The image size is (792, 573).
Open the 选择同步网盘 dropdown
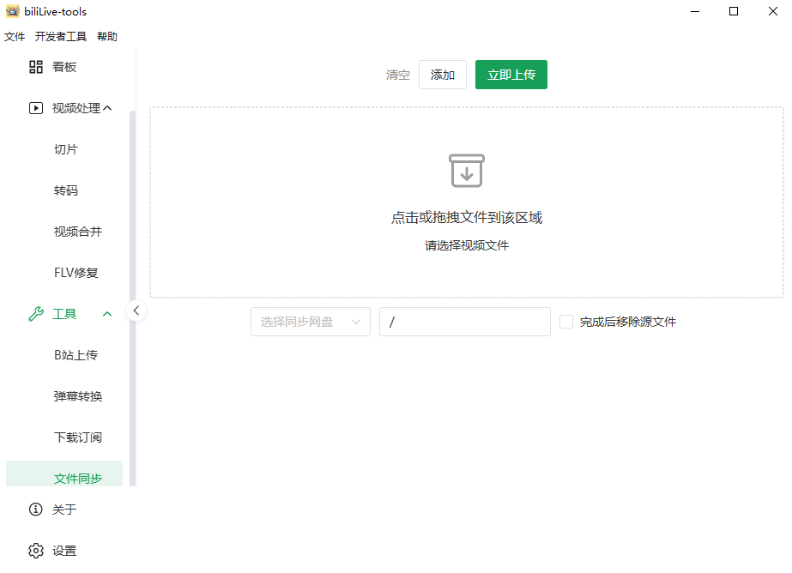(x=311, y=322)
